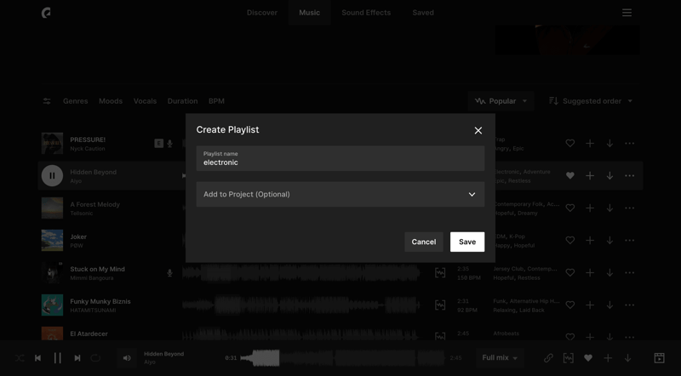This screenshot has height=376, width=681.
Task: Open more options for Joker
Action: (629, 241)
